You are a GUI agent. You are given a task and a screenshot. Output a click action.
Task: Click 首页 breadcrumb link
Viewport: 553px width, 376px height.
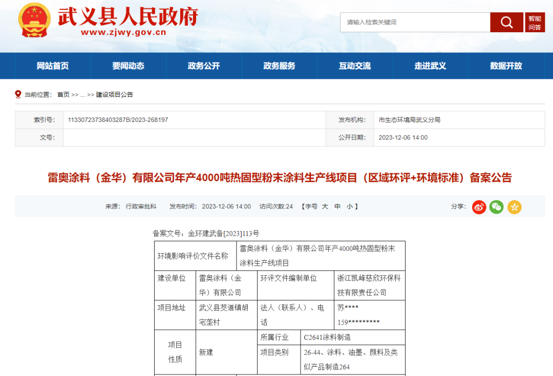pos(63,95)
